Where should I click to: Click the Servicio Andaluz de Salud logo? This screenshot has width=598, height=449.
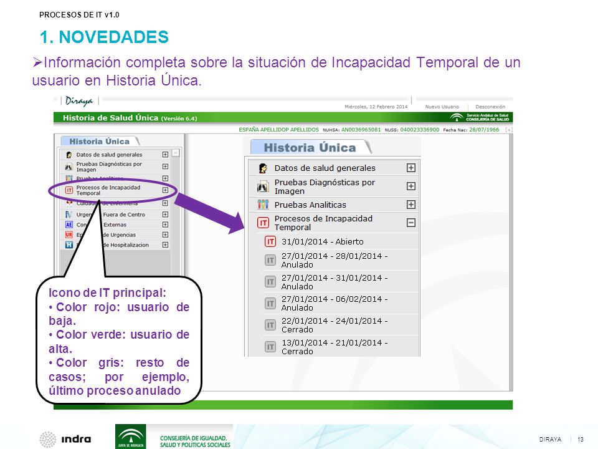(480, 117)
